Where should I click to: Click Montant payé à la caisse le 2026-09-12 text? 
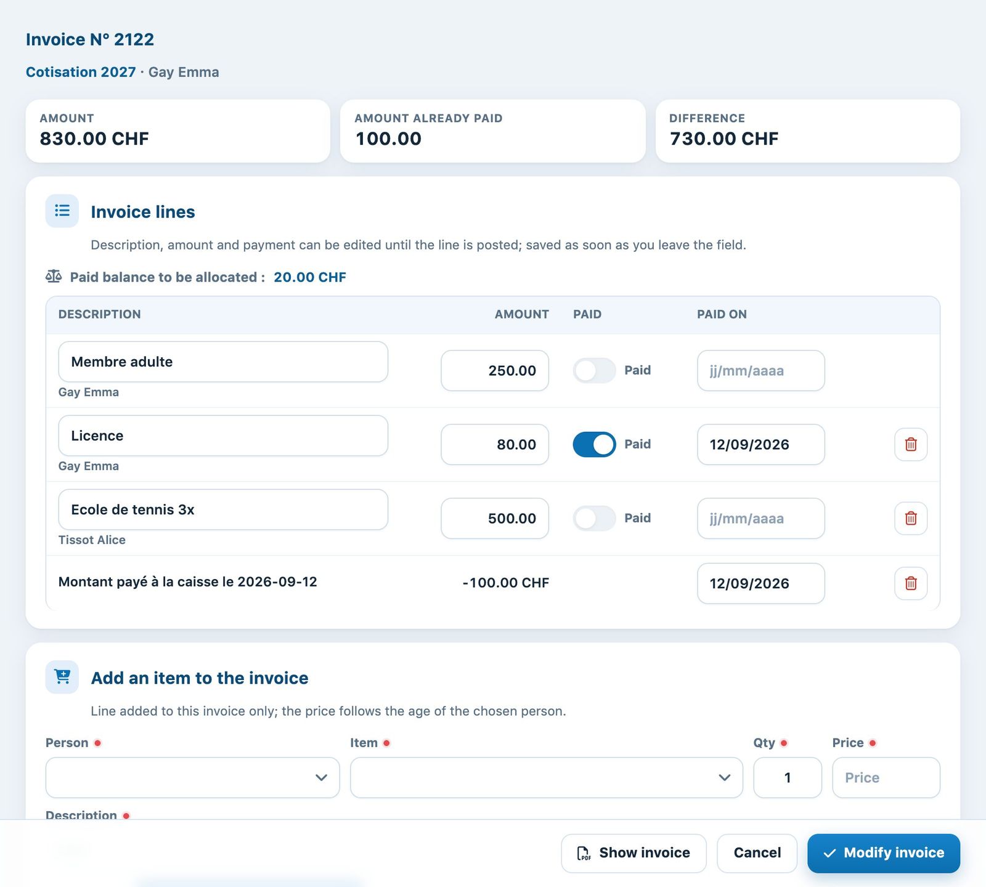coord(188,582)
